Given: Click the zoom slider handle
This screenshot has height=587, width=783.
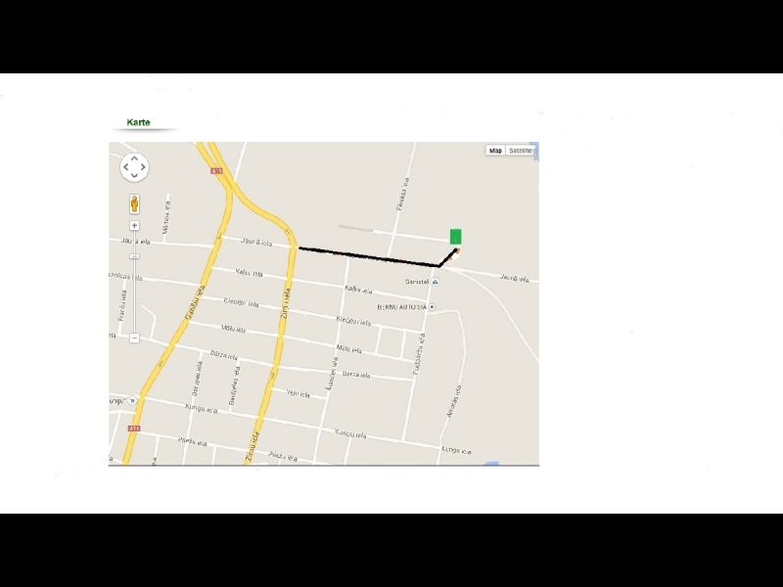Looking at the screenshot, I should [134, 256].
